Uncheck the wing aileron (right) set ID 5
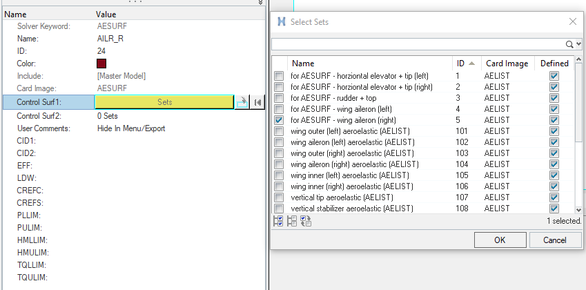The height and width of the screenshot is (290, 586). tap(279, 119)
